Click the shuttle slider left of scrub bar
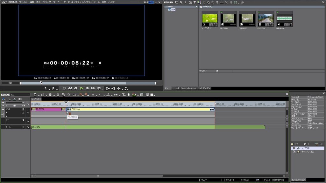326x183 pixels. [x=10, y=83]
